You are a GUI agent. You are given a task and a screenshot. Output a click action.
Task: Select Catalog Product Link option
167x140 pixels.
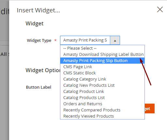[102, 91]
